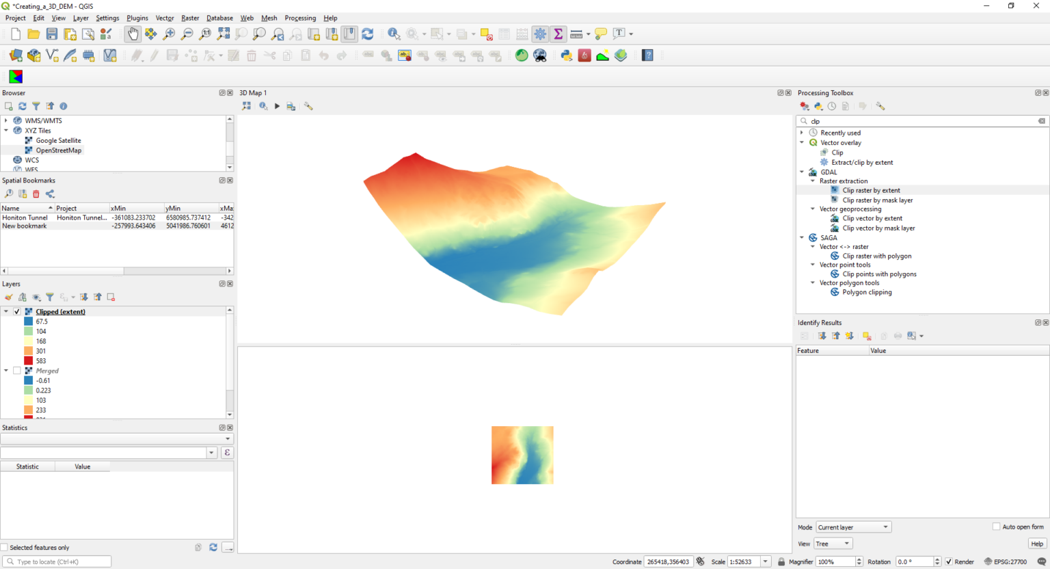Save the project with the floppy disk icon
The width and height of the screenshot is (1050, 569).
[x=52, y=34]
